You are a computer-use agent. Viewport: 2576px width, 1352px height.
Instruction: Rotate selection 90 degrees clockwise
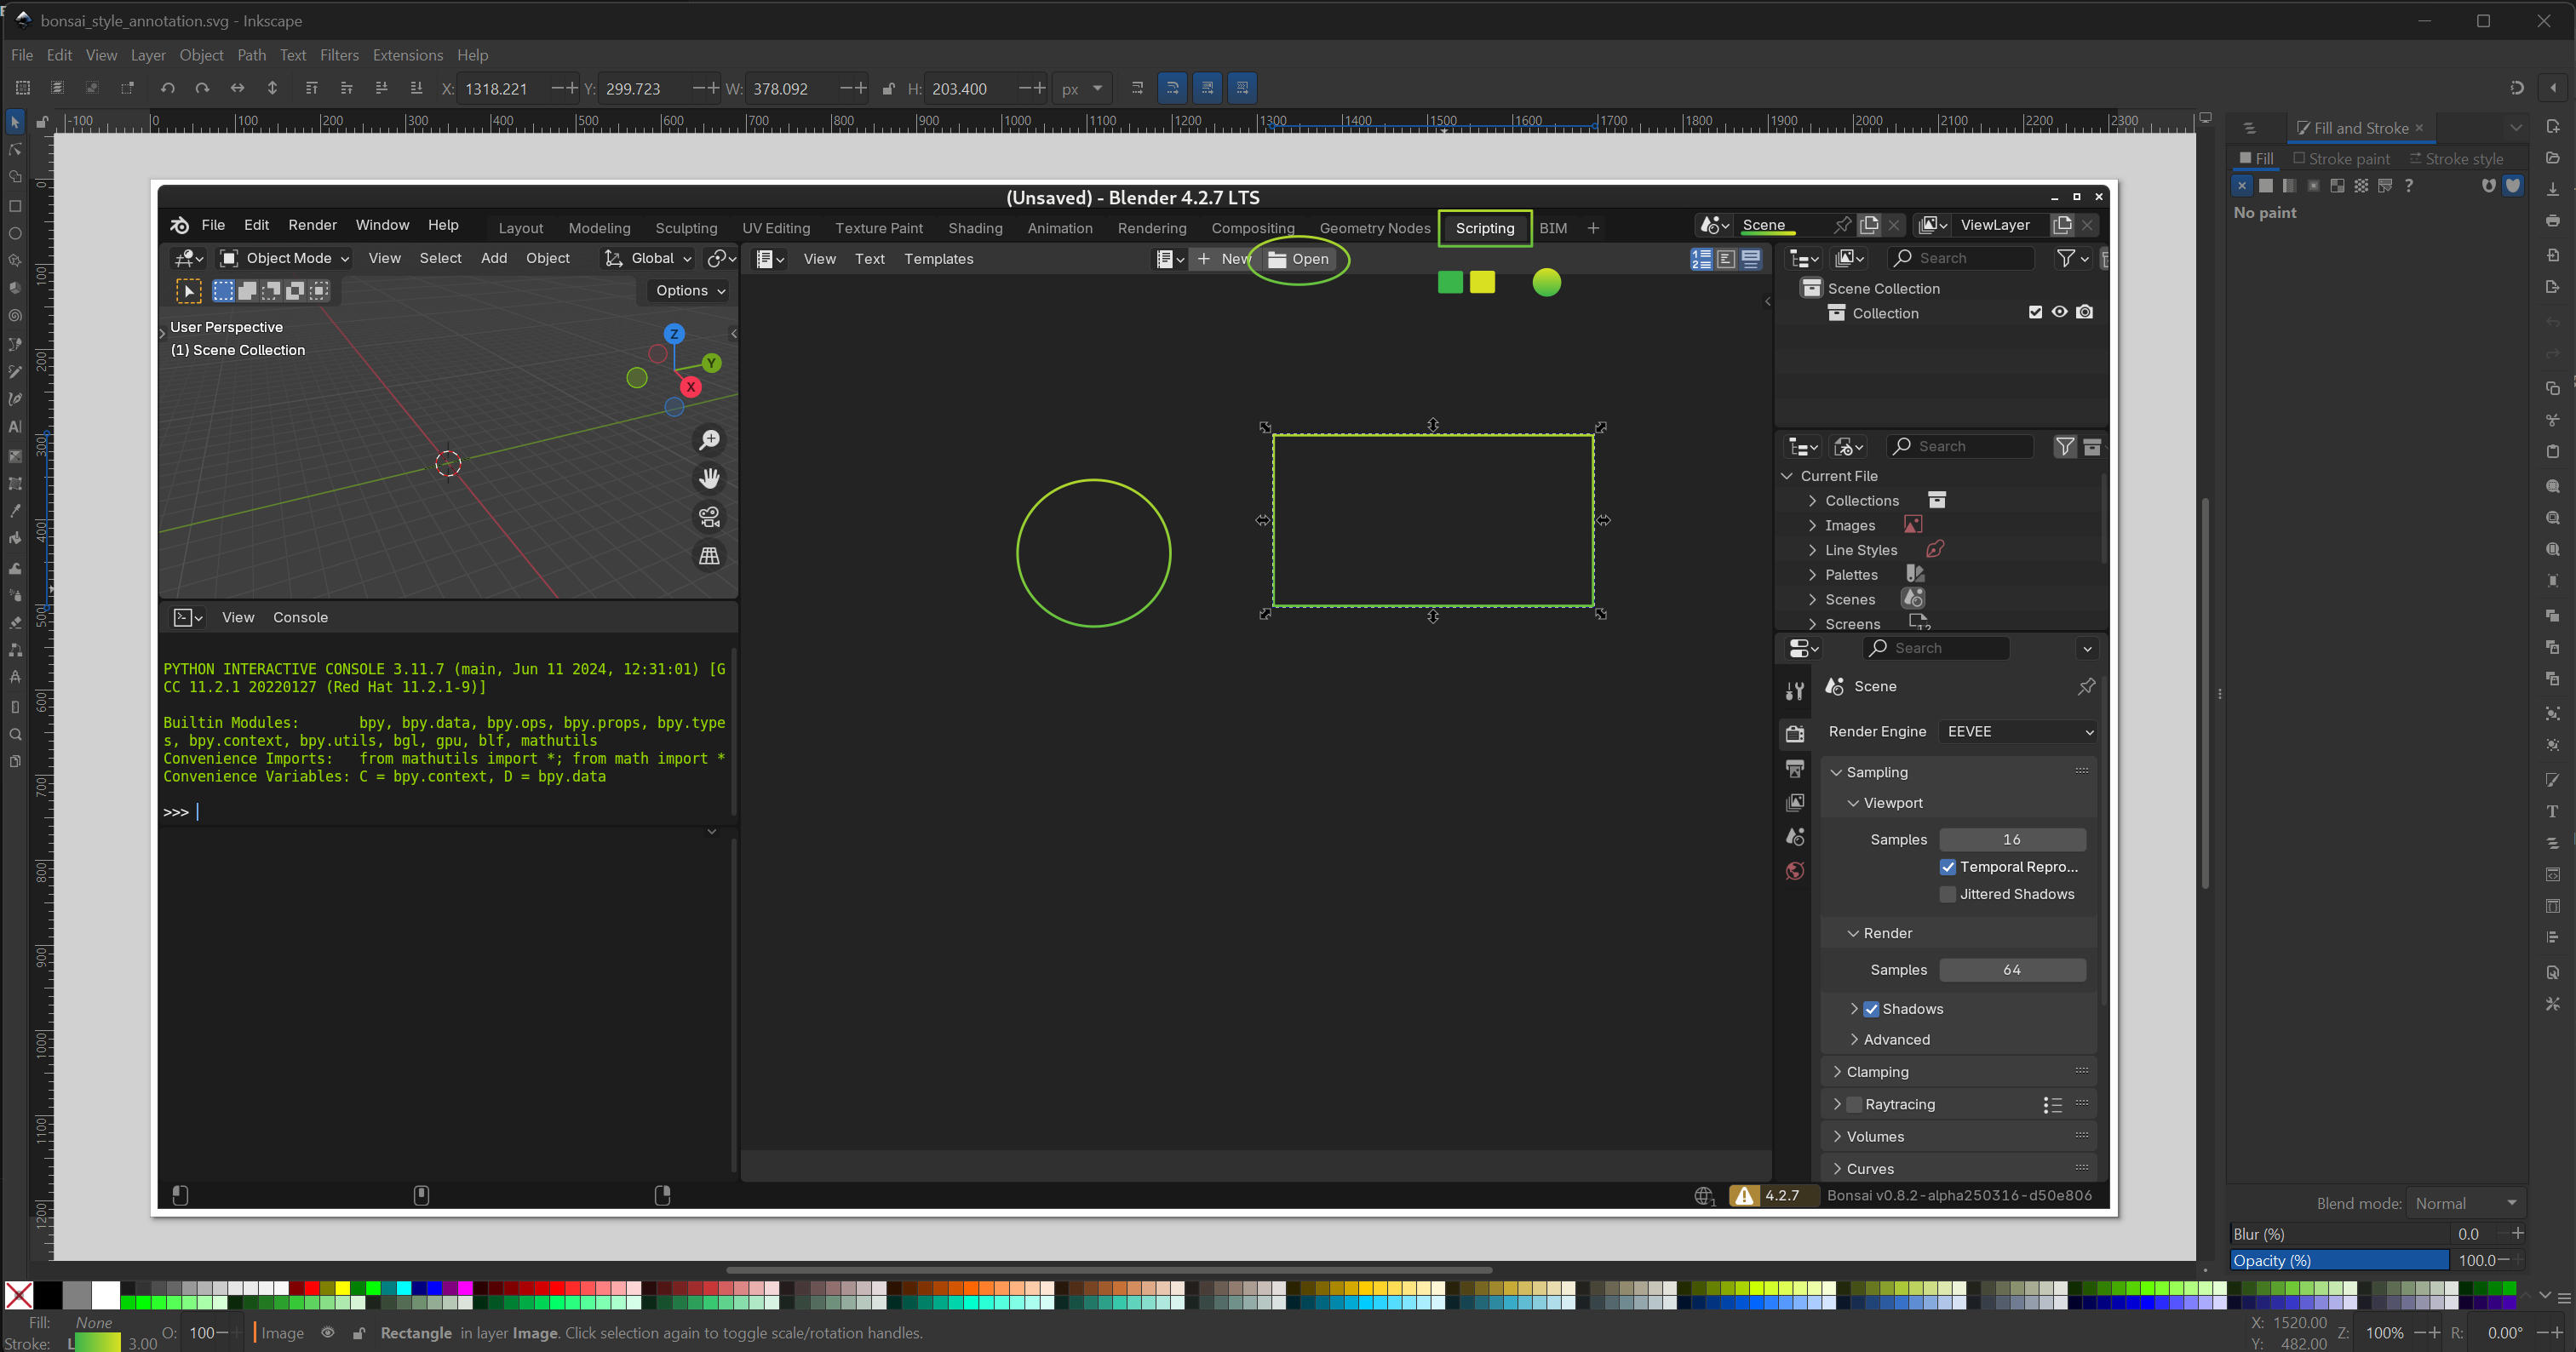coord(202,88)
